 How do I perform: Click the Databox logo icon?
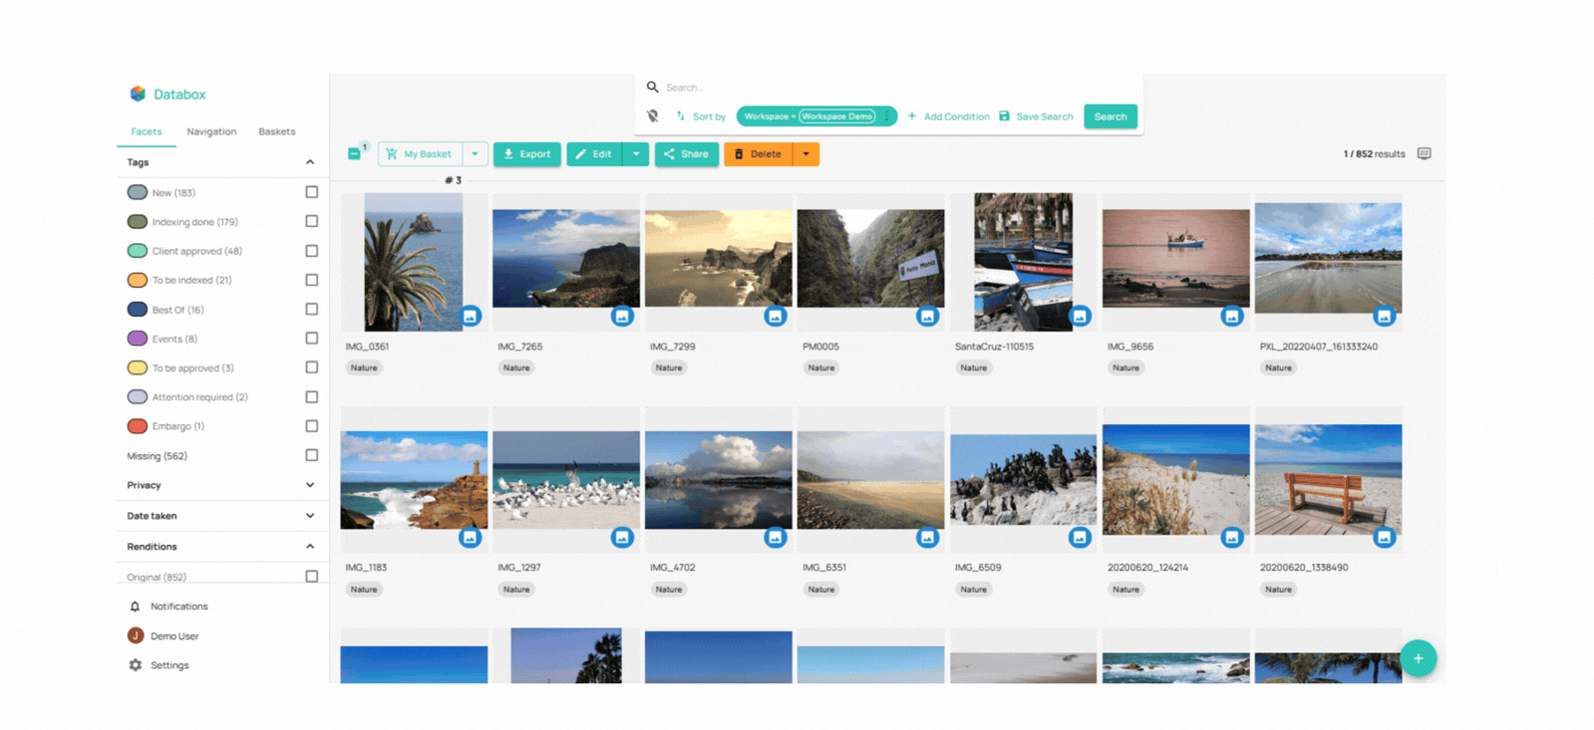[x=138, y=94]
